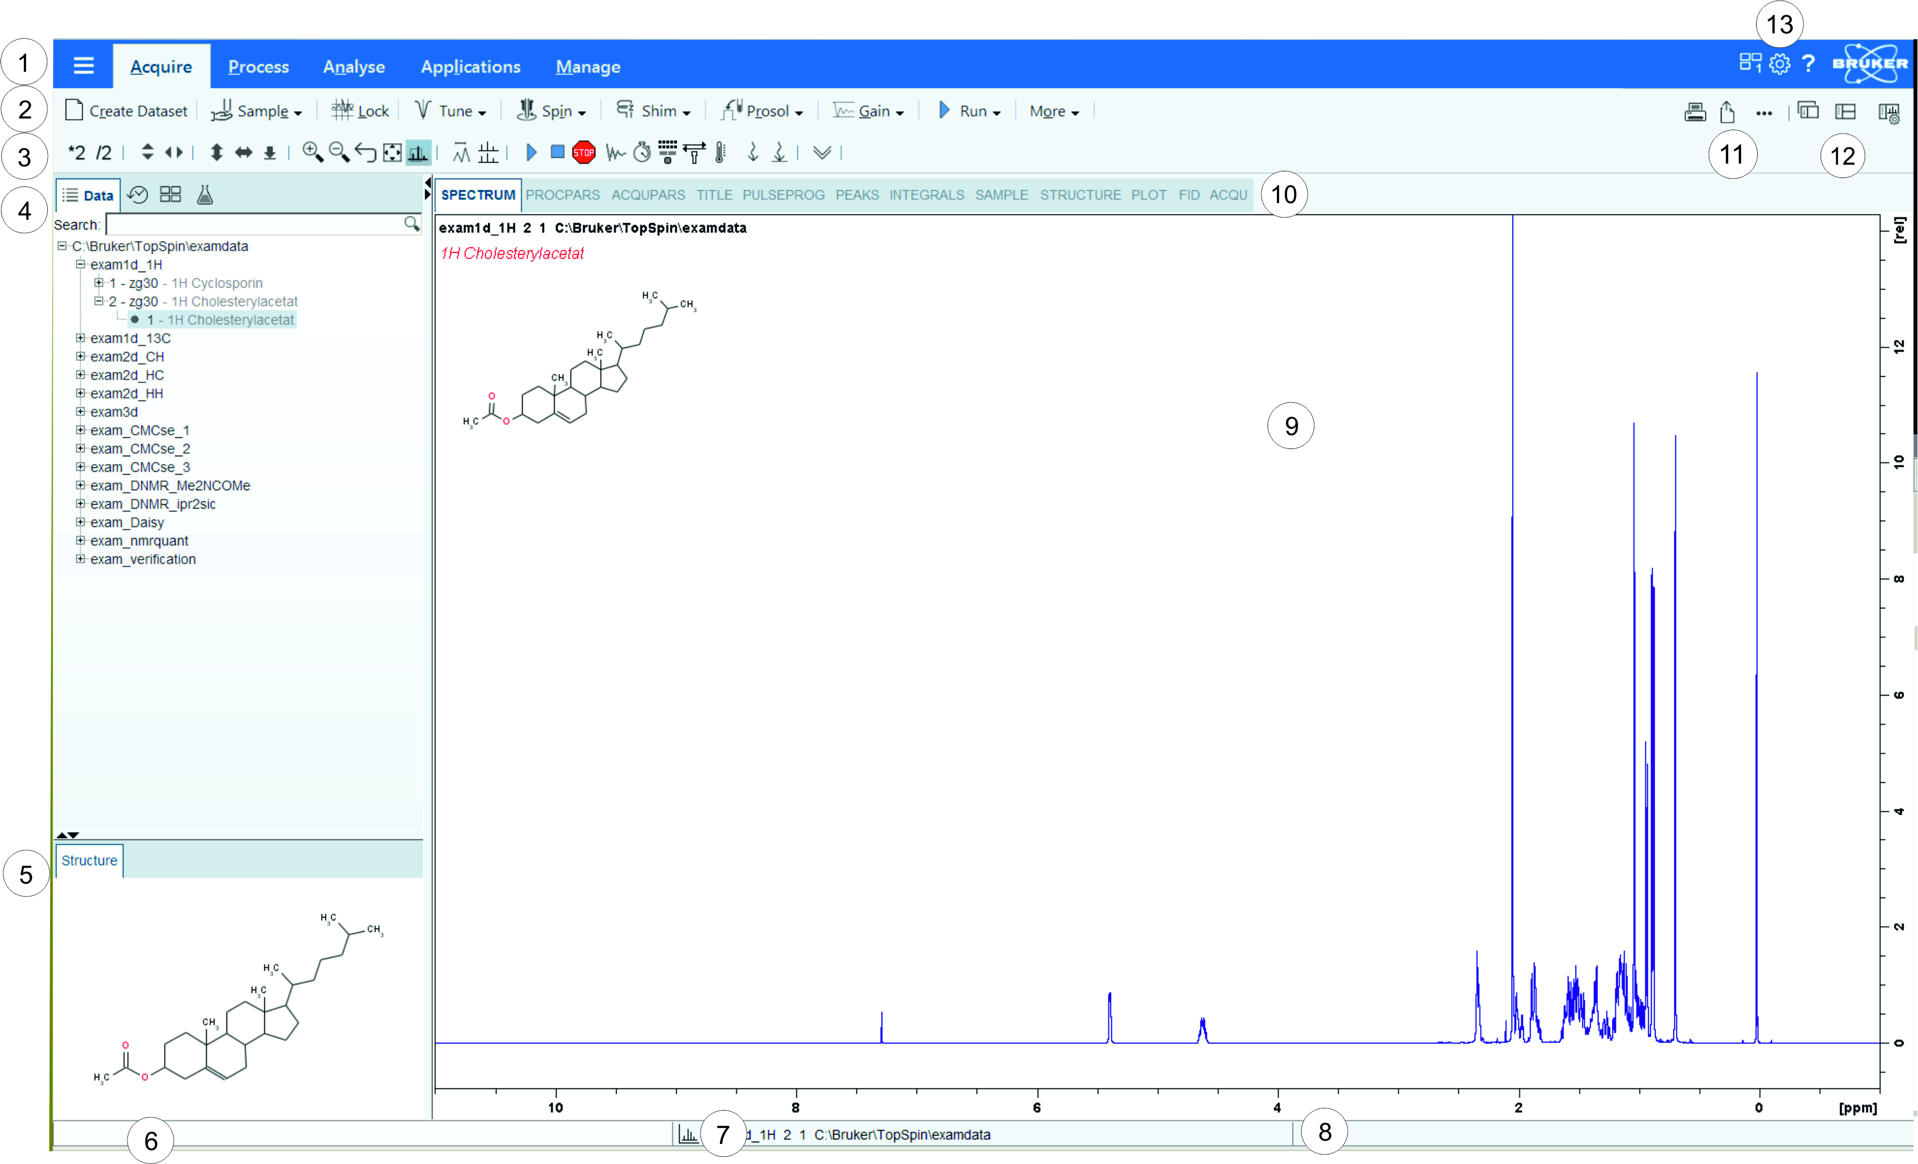Switch to the Process tab
Viewport: 1918px width, 1164px height.
[258, 67]
